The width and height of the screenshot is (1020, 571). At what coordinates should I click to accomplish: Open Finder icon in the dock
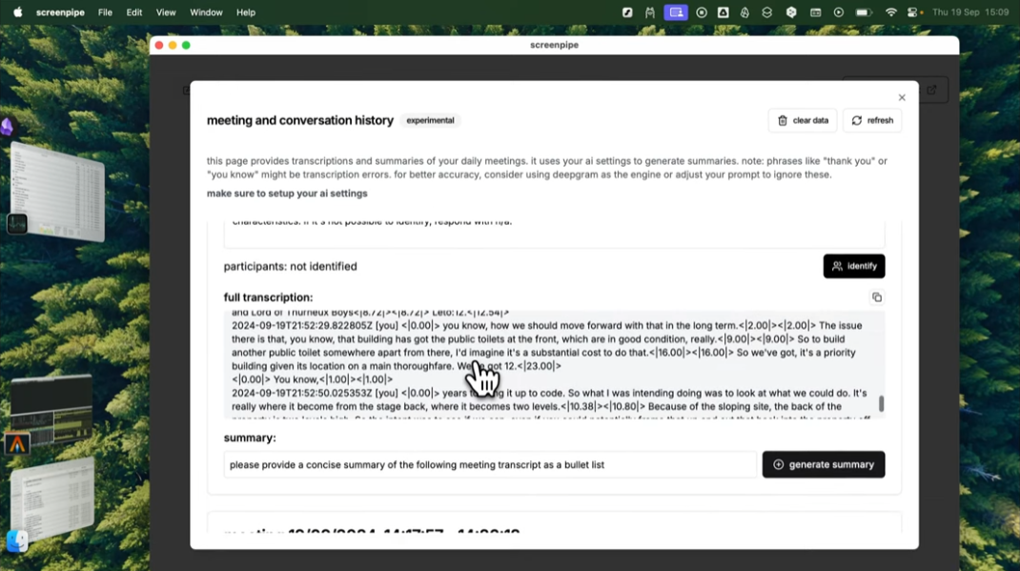pyautogui.click(x=17, y=541)
